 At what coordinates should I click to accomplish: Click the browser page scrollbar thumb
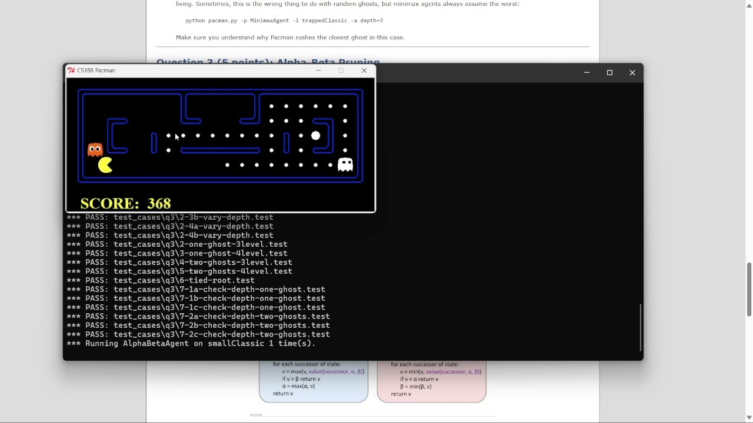click(x=749, y=290)
